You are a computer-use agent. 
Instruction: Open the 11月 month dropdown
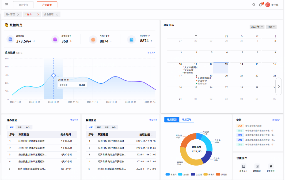pos(271,27)
